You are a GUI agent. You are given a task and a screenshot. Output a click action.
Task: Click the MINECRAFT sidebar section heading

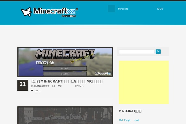point(130,111)
